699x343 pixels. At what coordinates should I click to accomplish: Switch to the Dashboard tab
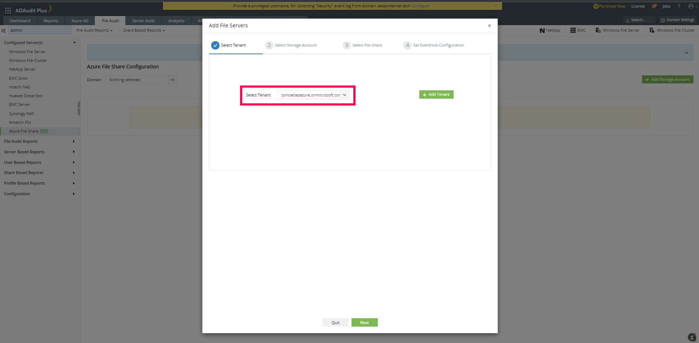tap(20, 21)
